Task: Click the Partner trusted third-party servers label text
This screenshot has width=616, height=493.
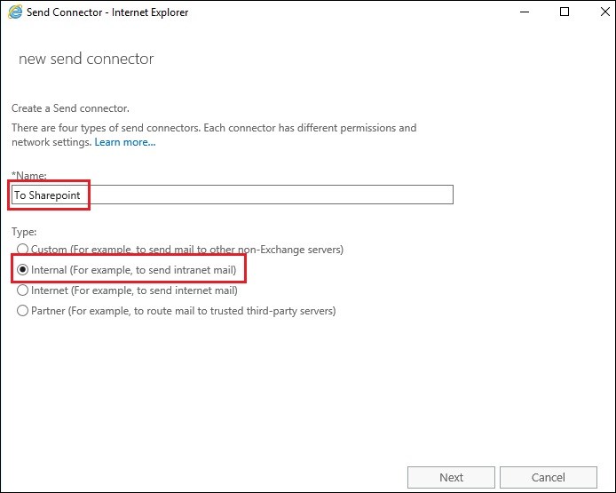Action: click(184, 311)
